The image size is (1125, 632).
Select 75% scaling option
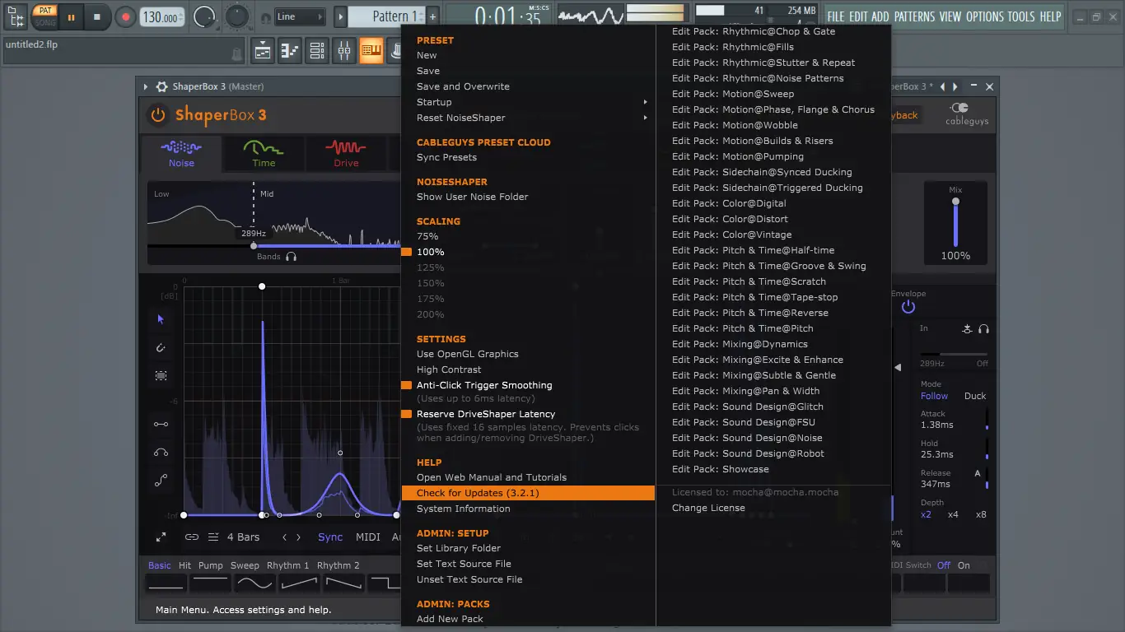coord(427,236)
